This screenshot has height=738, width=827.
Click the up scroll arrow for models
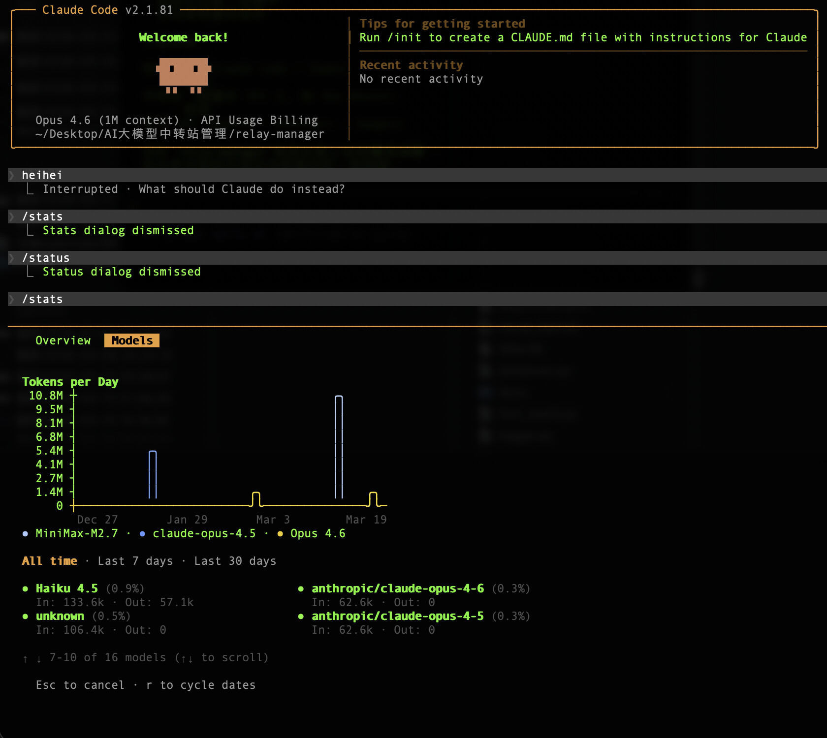pyautogui.click(x=25, y=658)
